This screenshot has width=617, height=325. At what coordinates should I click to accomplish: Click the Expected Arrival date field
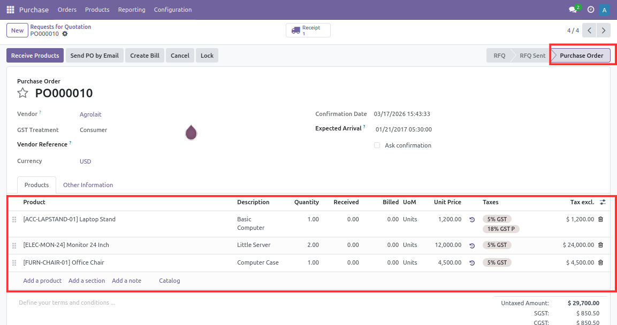pos(403,129)
